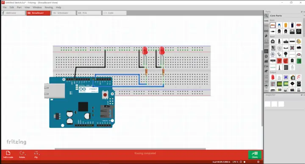Select the long blue wire below breadboard
The width and height of the screenshot is (305, 164).
pos(128,86)
